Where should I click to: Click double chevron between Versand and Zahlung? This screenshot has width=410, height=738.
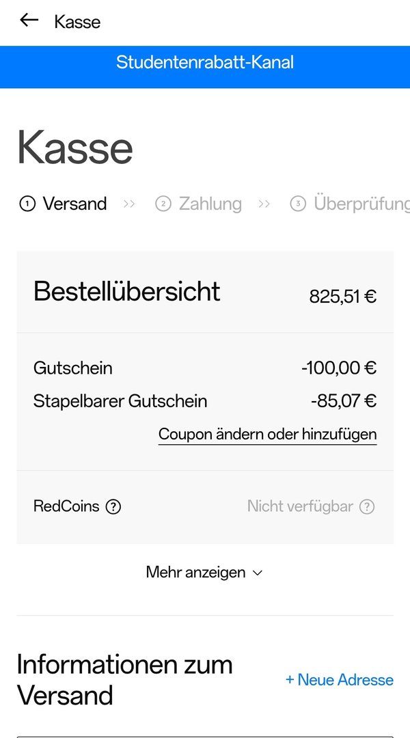[x=129, y=204]
